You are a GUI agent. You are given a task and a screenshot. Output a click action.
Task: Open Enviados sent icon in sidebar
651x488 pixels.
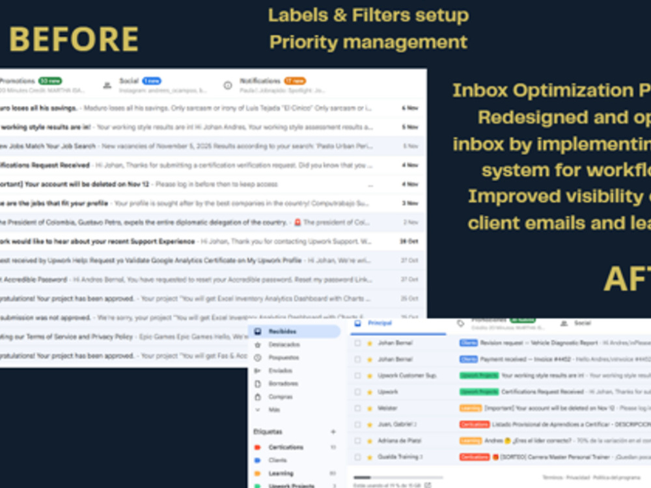pos(258,371)
